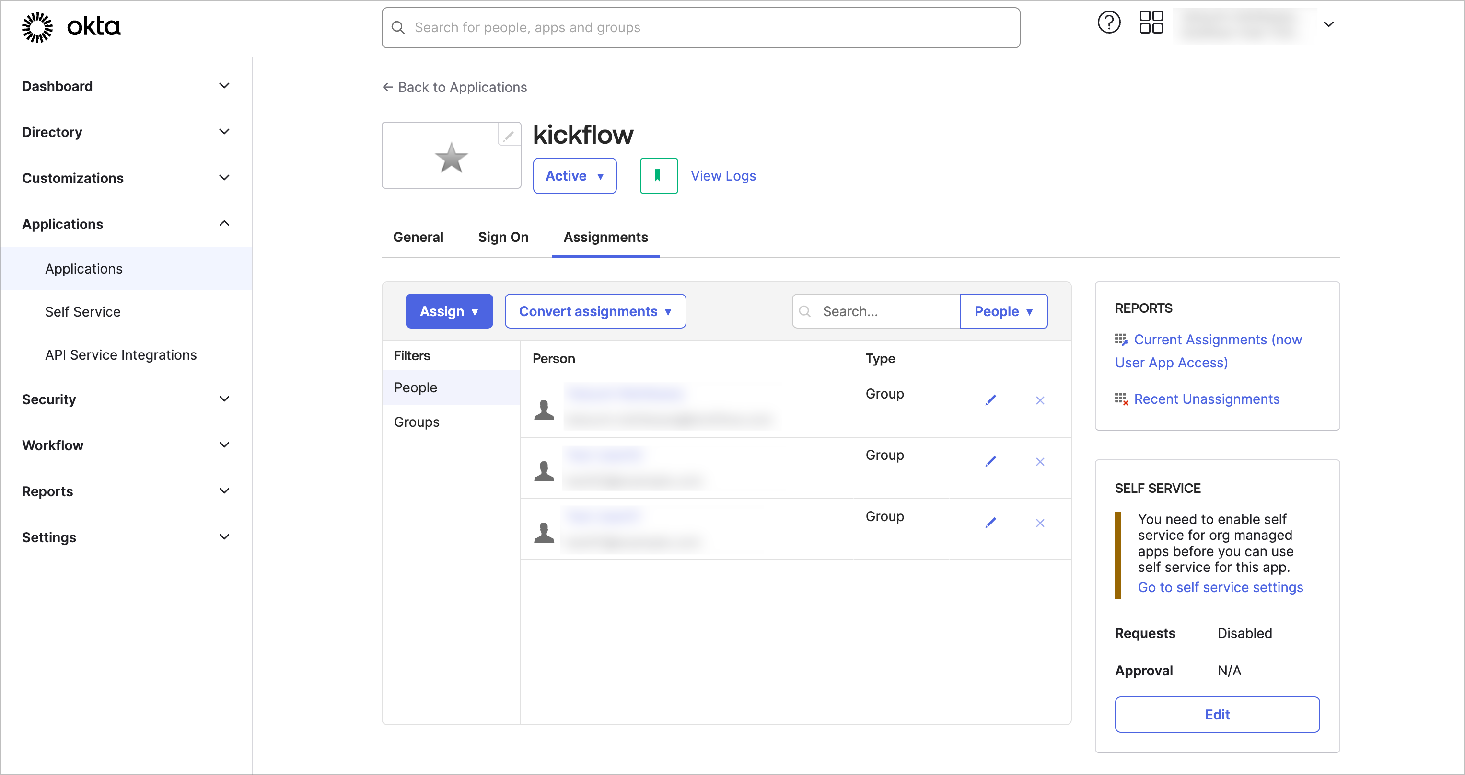Select the People filter
1465x775 pixels.
tap(451, 387)
